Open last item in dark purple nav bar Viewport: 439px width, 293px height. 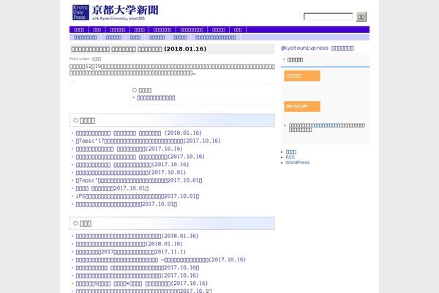[x=238, y=30]
